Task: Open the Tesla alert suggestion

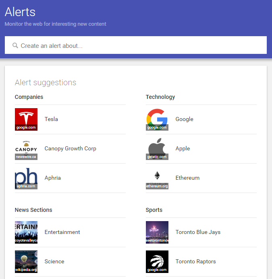Action: click(x=70, y=119)
